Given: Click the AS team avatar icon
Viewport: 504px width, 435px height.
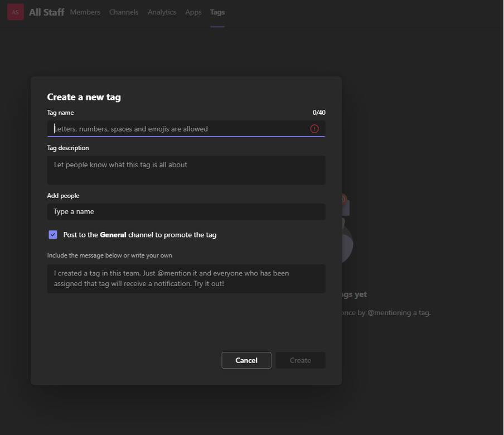Looking at the screenshot, I should coord(15,12).
